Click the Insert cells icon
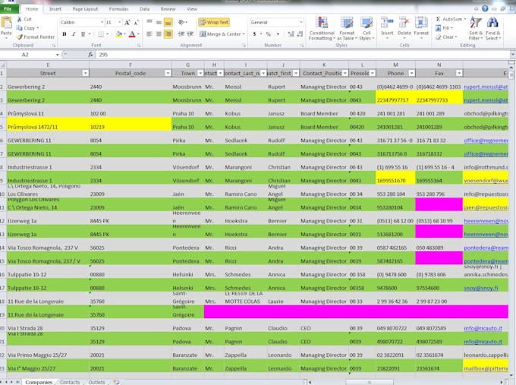Screen dimensions: 516x385 (x=387, y=23)
